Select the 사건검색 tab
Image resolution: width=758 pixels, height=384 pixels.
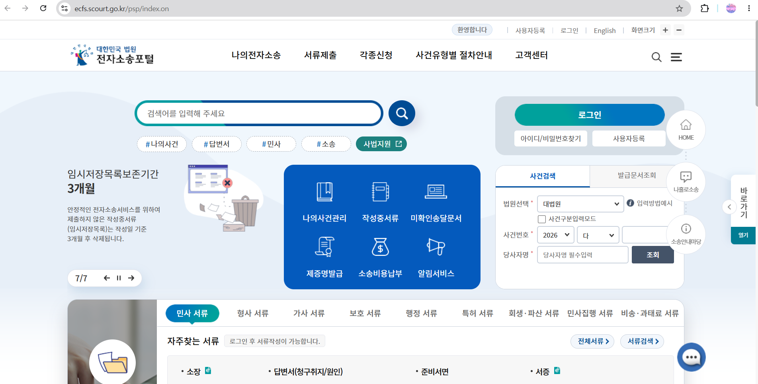pyautogui.click(x=543, y=176)
